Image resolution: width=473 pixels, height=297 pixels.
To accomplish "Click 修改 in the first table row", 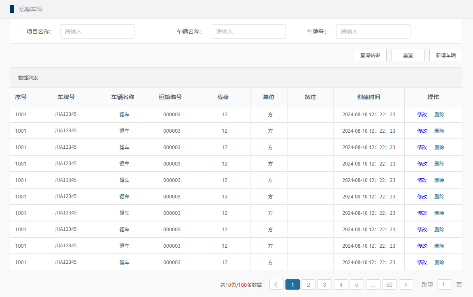I will point(422,115).
